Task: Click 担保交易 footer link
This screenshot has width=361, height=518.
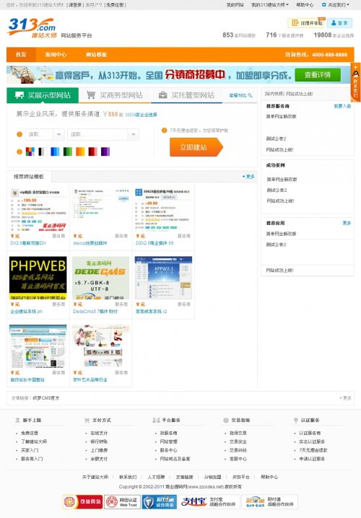Action: tap(238, 433)
